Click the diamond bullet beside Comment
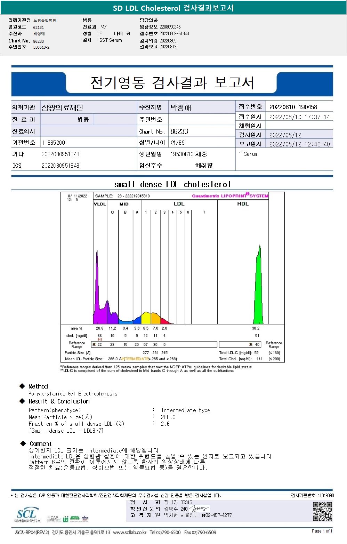 pos(23,443)
